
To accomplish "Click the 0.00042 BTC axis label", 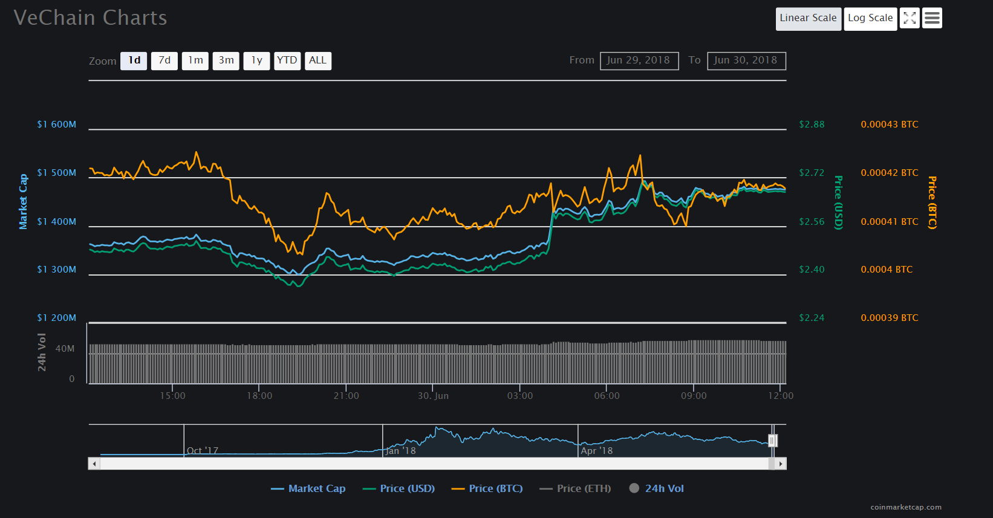I will click(890, 173).
